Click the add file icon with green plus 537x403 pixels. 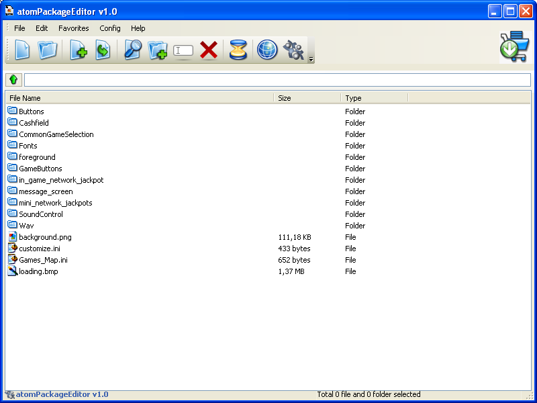pyautogui.click(x=79, y=50)
